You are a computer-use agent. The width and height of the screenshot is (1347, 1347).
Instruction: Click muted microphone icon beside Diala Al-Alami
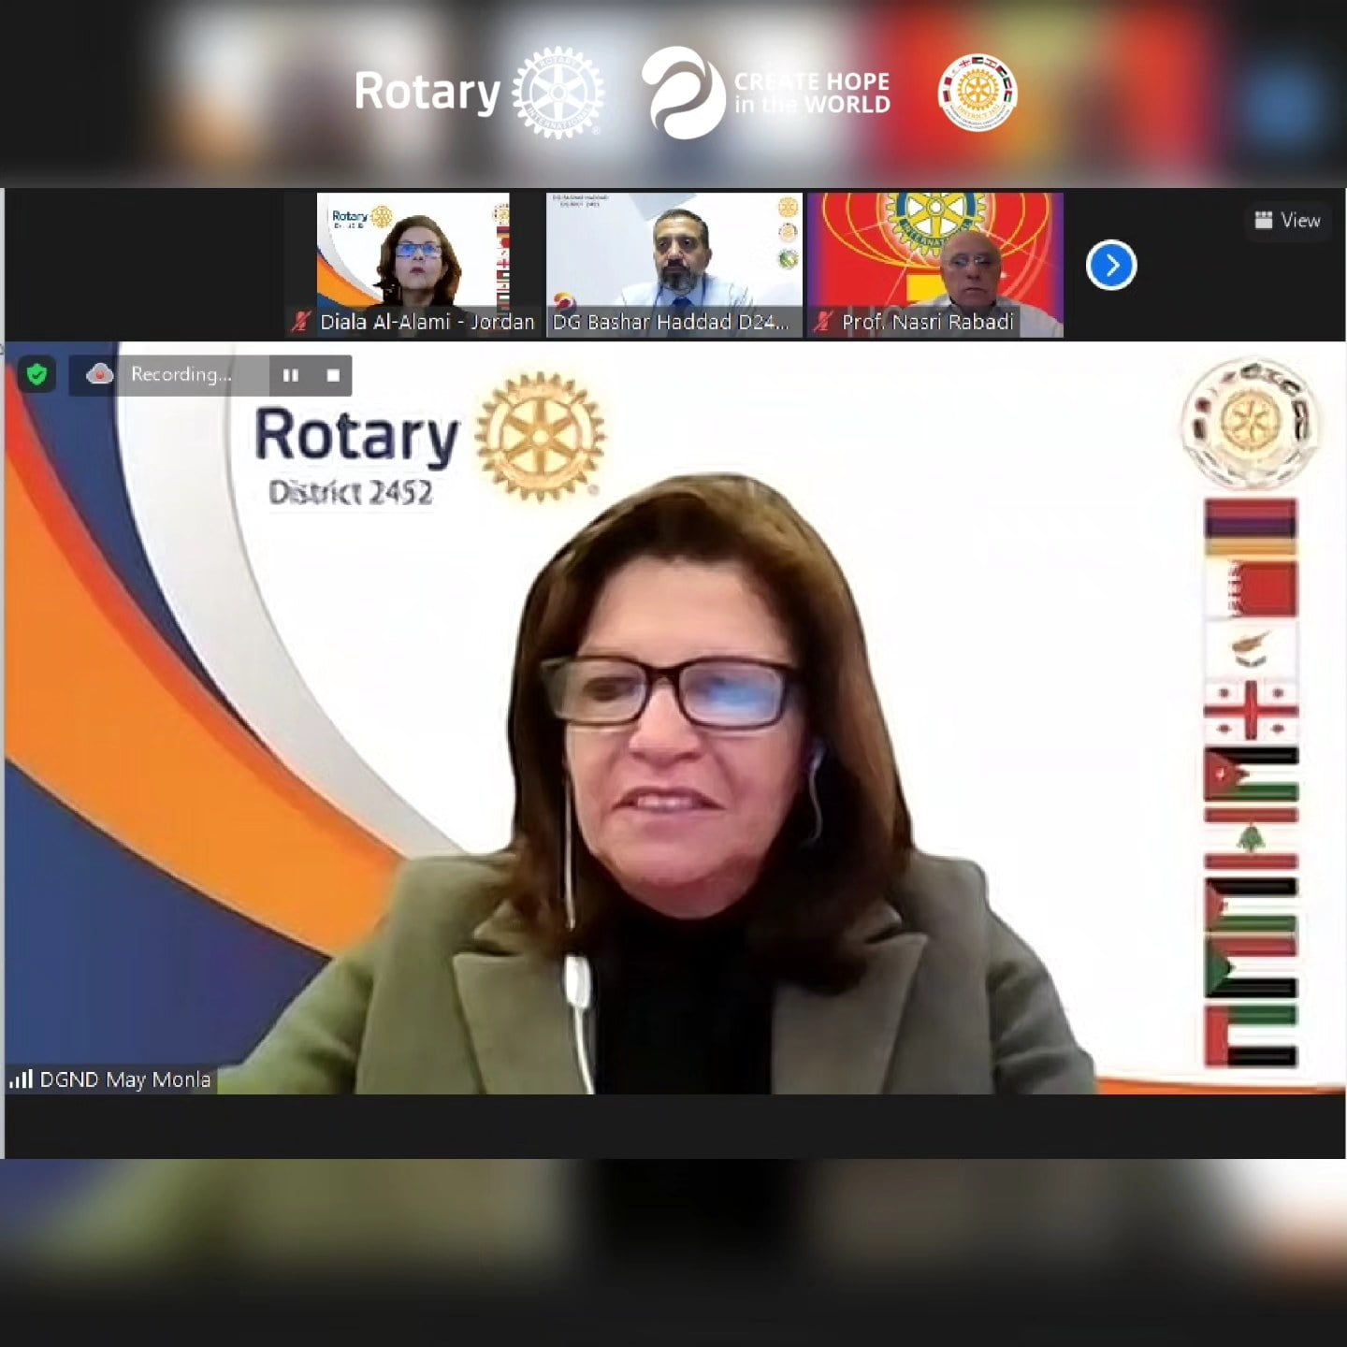tap(300, 323)
